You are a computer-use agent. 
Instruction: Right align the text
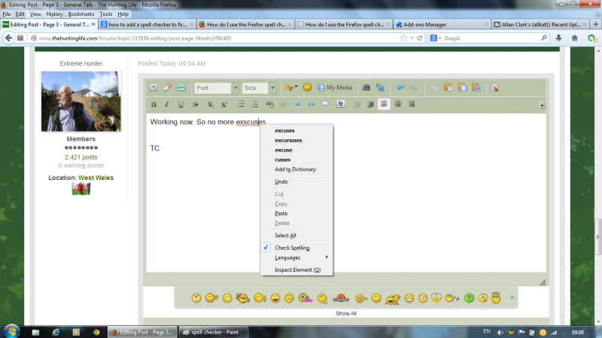click(412, 104)
